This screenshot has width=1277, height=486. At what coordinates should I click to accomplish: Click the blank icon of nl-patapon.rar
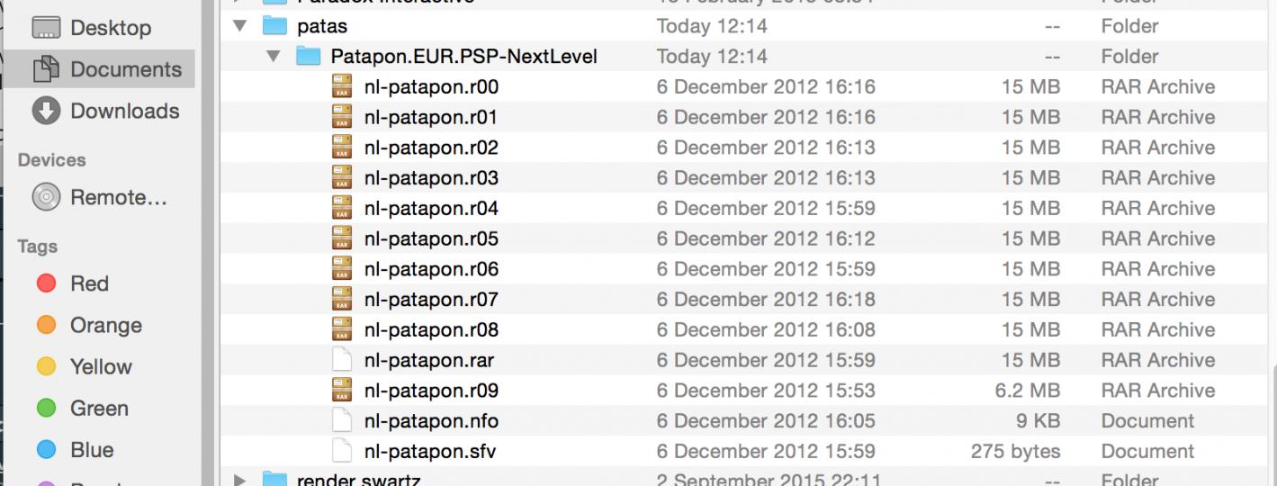tap(342, 360)
